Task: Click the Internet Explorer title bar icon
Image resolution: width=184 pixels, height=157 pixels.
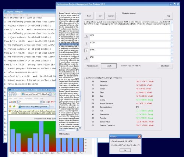Action: pyautogui.click(x=10, y=90)
